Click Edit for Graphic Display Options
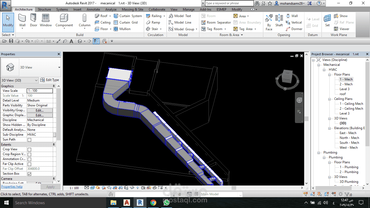The height and width of the screenshot is (208, 370). 40,115
